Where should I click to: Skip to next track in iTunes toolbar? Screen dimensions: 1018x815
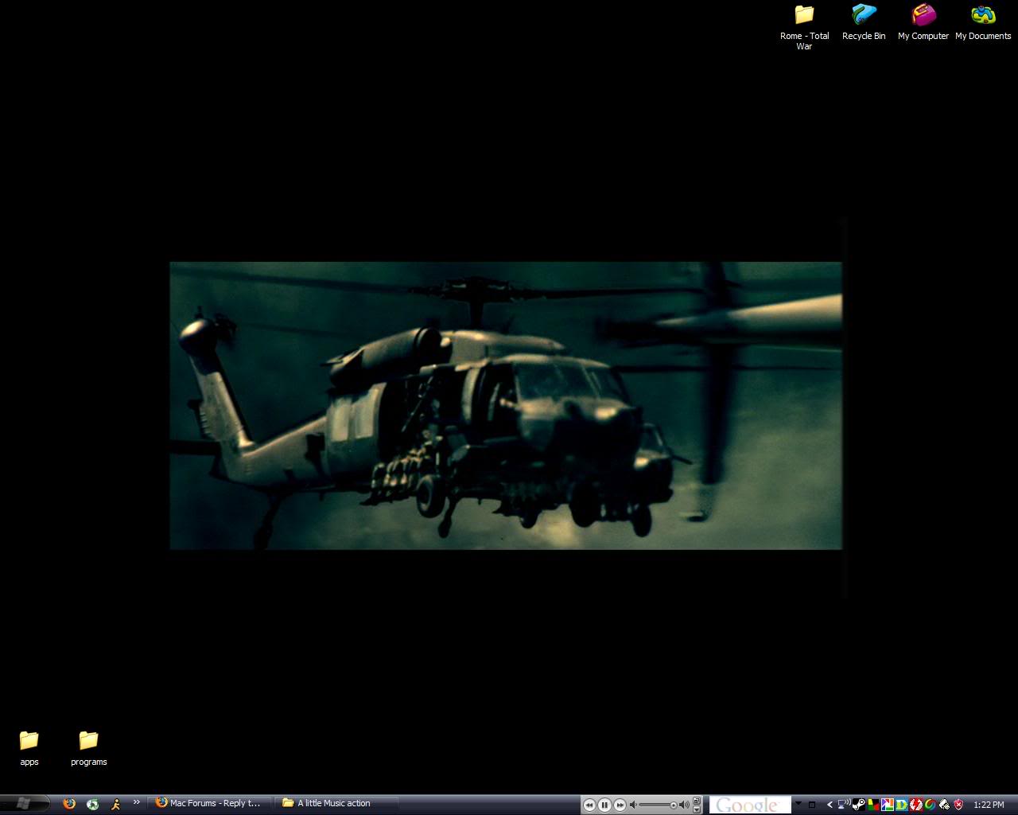click(620, 805)
